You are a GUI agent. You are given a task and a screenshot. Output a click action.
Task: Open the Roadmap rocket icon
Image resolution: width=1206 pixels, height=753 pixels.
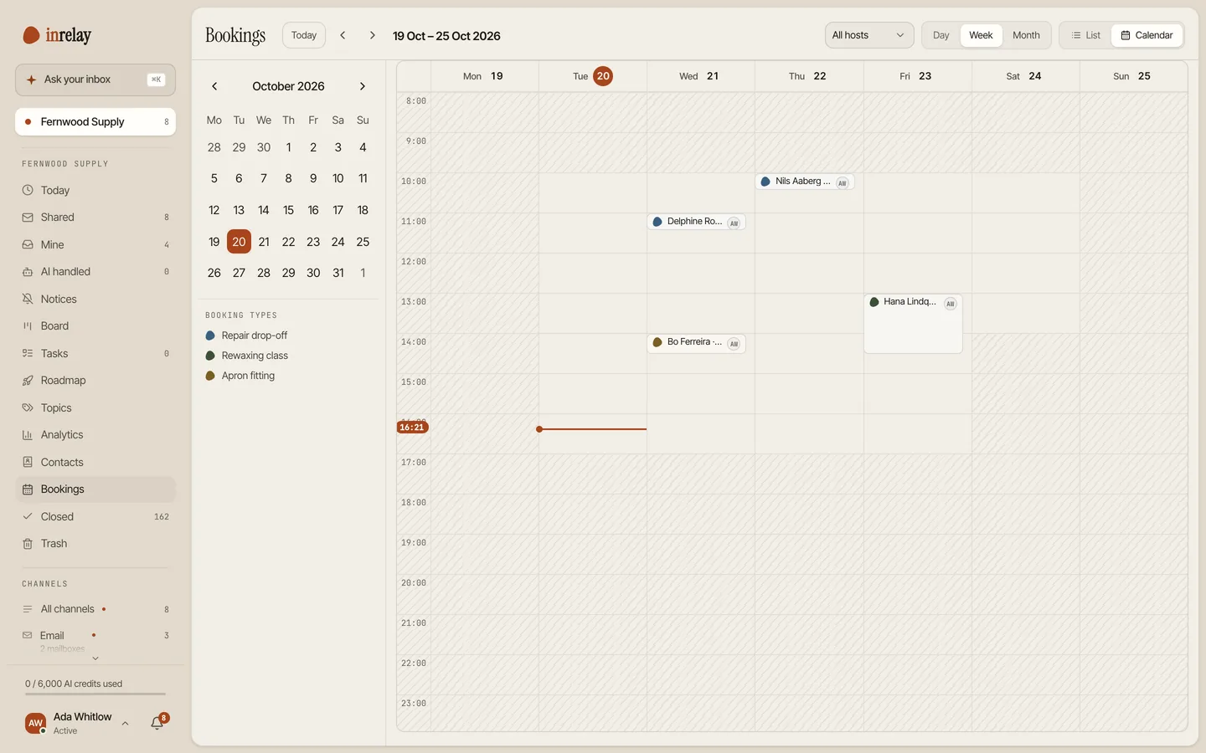point(28,381)
